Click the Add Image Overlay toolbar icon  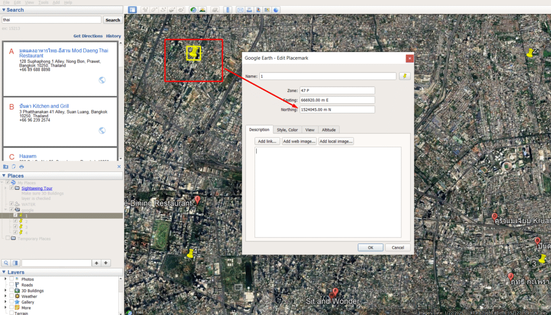click(172, 10)
